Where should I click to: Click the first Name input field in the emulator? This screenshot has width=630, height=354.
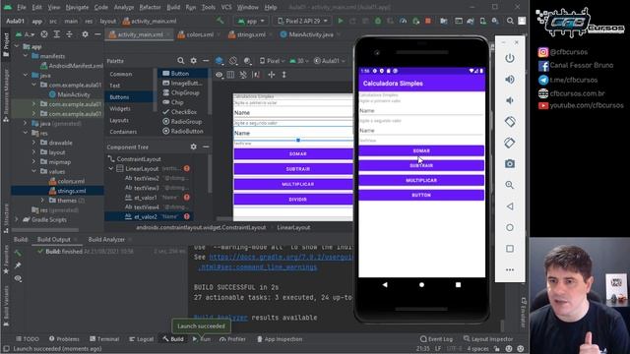(x=421, y=110)
